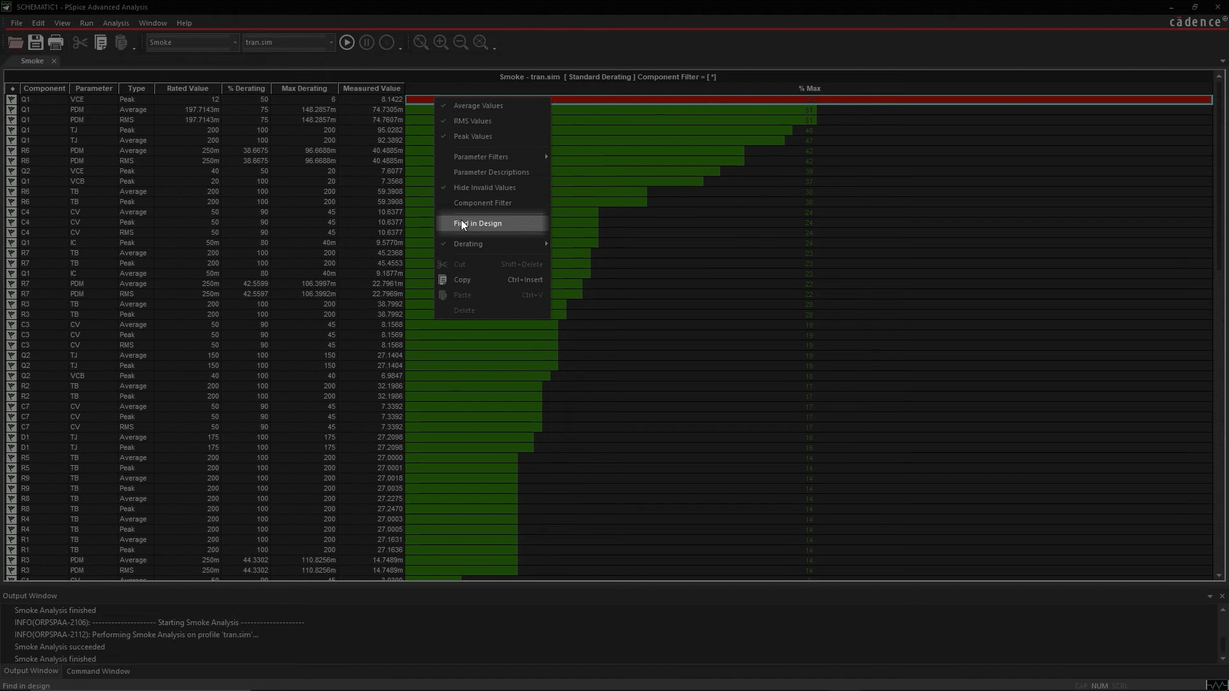This screenshot has width=1229, height=691.
Task: Click the waveform icon in the status bar
Action: [1216, 685]
